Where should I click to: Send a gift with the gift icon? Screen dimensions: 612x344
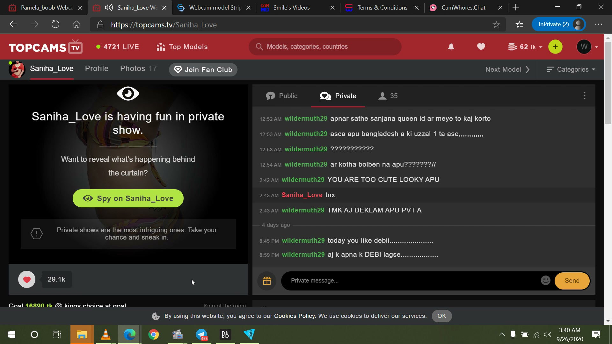267,281
